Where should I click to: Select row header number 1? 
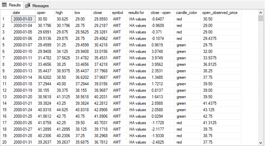[6, 19]
